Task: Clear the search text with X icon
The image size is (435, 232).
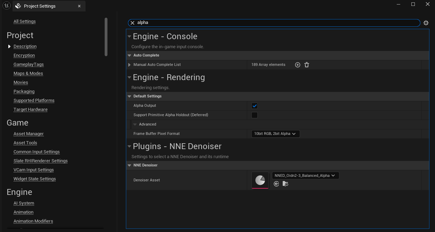Action: coord(132,23)
